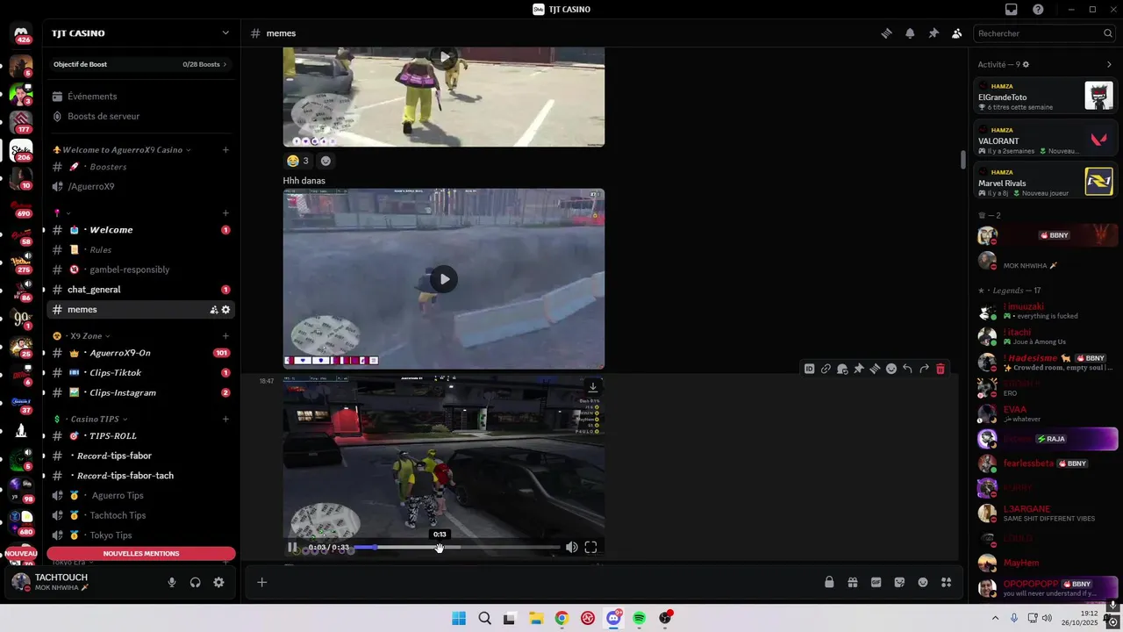Screen dimensions: 1123x632
Task: Open Objectif de Boost progress bar
Action: pyautogui.click(x=140, y=64)
